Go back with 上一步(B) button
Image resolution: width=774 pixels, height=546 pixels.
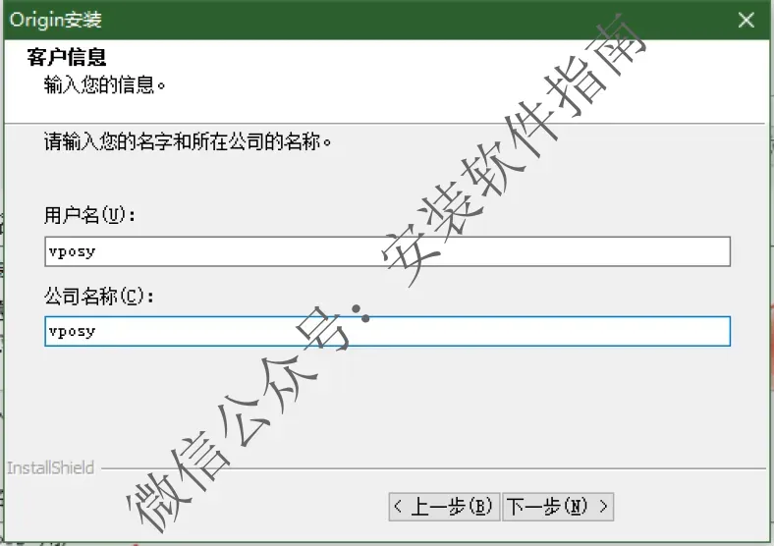[x=444, y=507]
